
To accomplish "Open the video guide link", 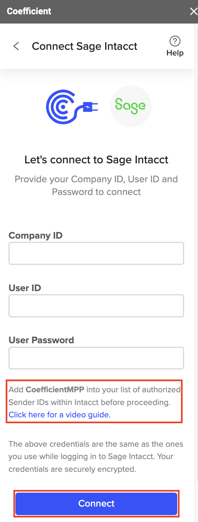I will coord(60,415).
